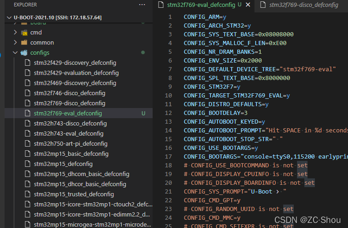Open stm32f746-disco_defconfig file

(69, 93)
